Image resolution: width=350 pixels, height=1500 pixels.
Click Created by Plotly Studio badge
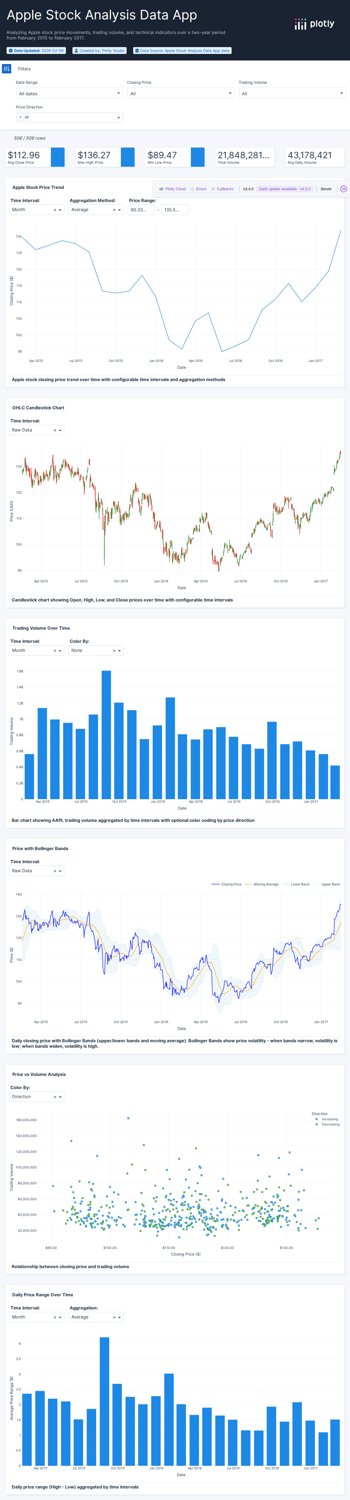(x=100, y=51)
